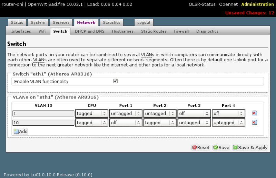Image resolution: width=276 pixels, height=178 pixels.
Task: Open Static Routes subtab
Action: coord(154,31)
